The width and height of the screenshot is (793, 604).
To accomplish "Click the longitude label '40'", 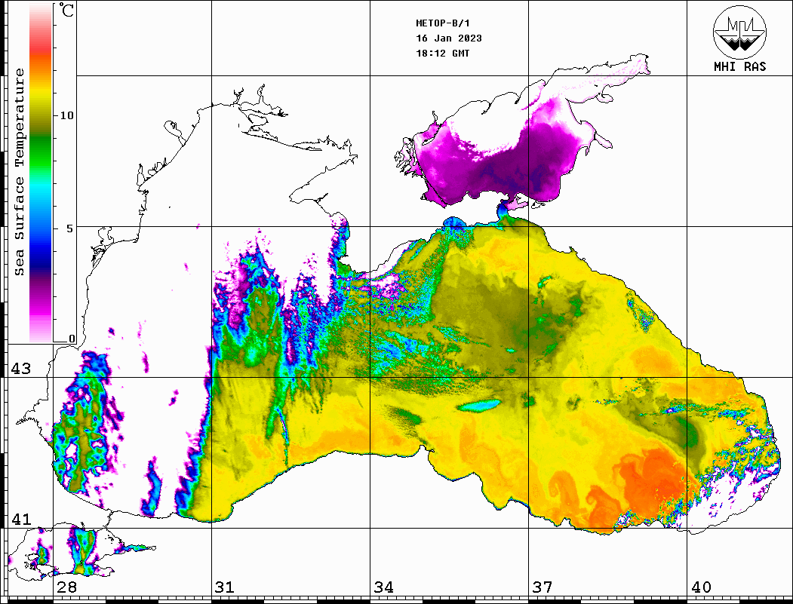I will [701, 587].
